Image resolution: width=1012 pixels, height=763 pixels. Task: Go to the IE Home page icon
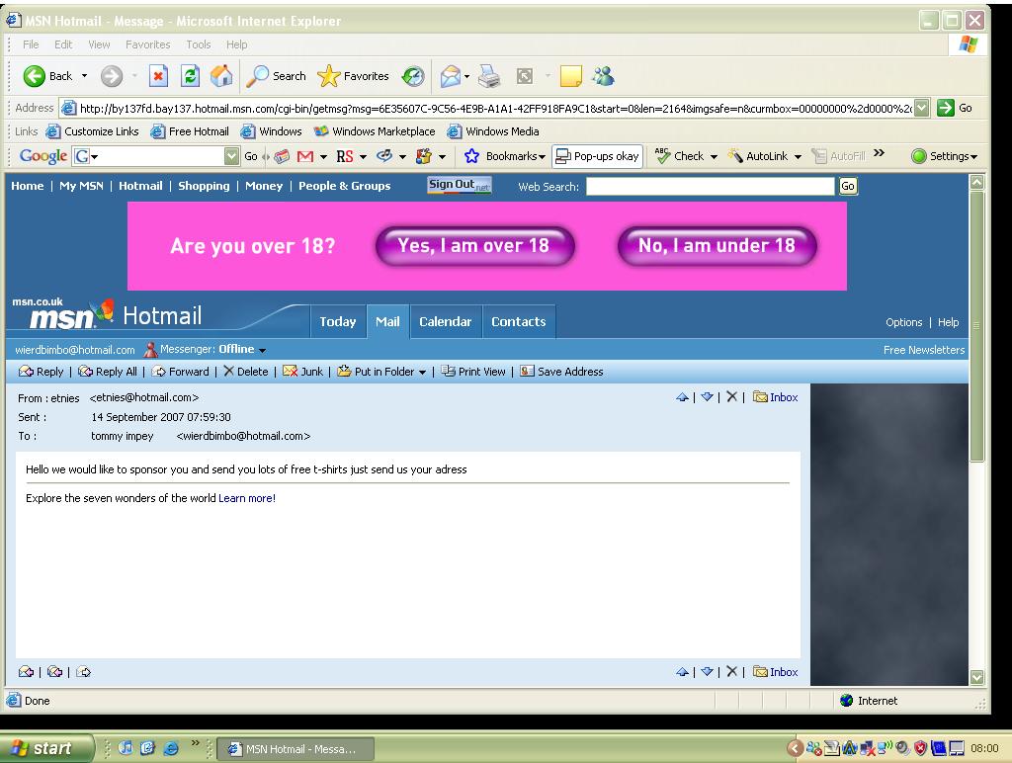click(220, 76)
